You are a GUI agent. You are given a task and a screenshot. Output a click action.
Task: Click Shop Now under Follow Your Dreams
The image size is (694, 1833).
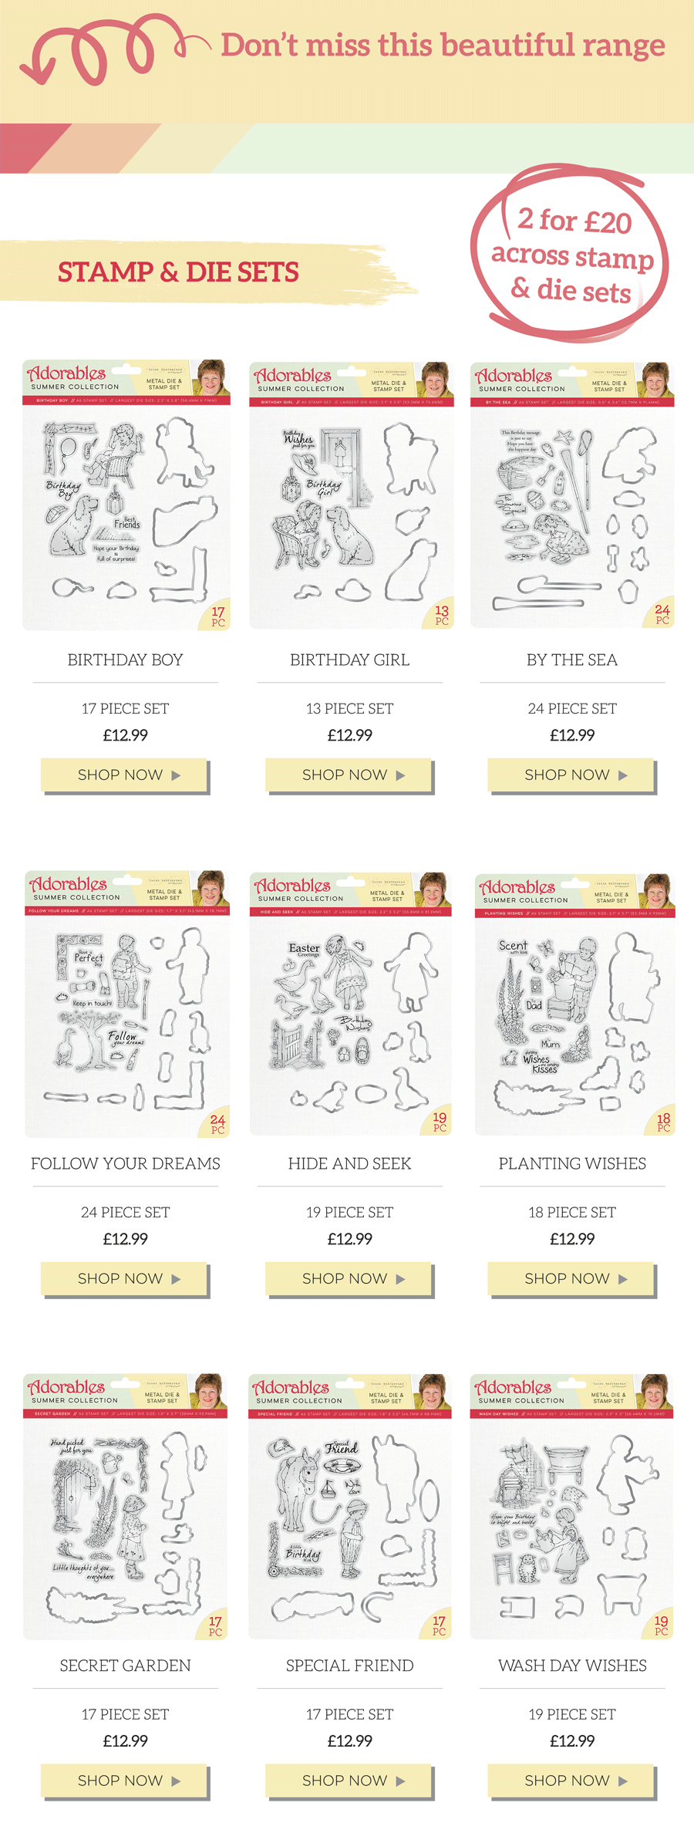(125, 1279)
